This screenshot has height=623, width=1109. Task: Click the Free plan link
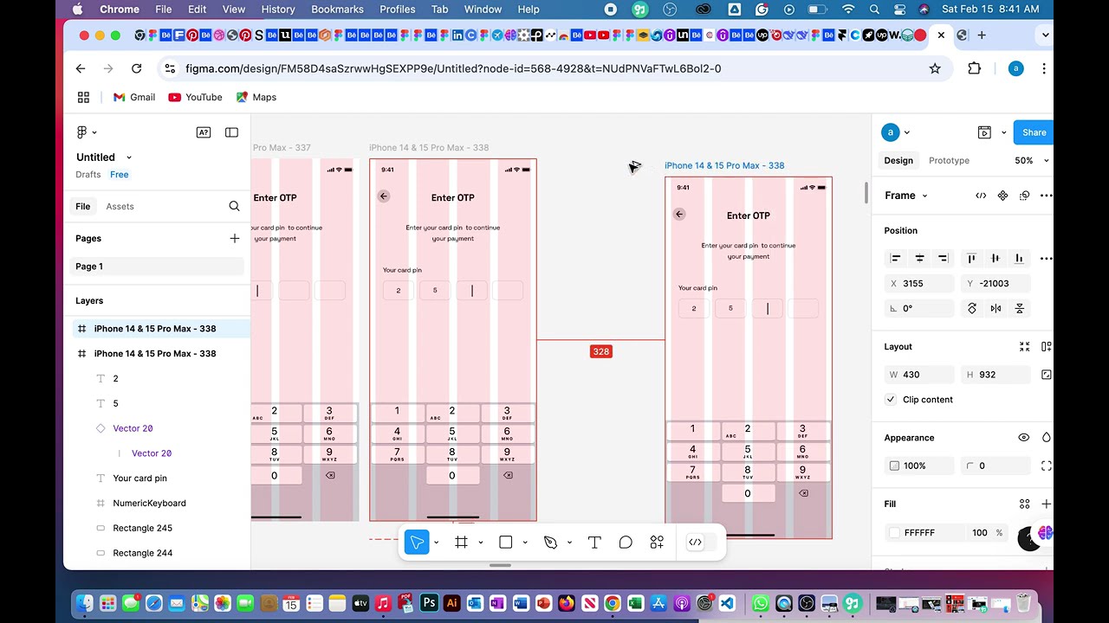[x=119, y=175]
